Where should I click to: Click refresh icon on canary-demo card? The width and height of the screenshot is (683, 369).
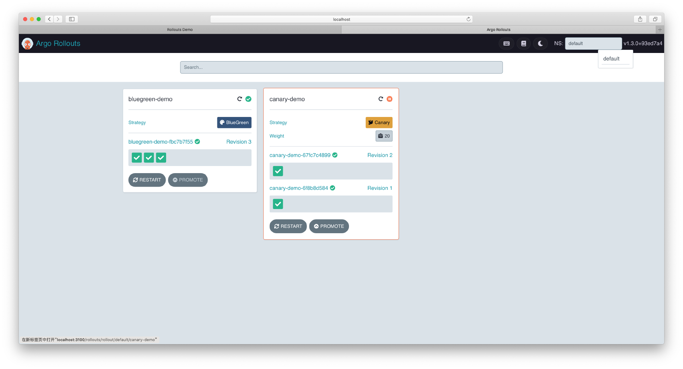[x=381, y=99]
